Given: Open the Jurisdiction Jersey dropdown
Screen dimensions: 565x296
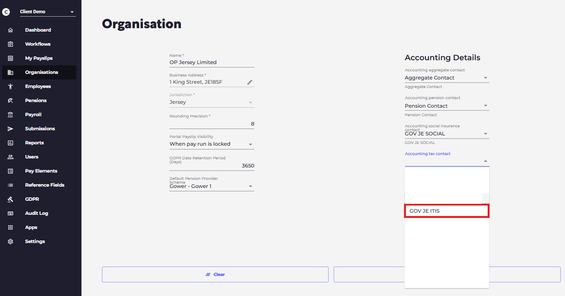Looking at the screenshot, I should (212, 102).
